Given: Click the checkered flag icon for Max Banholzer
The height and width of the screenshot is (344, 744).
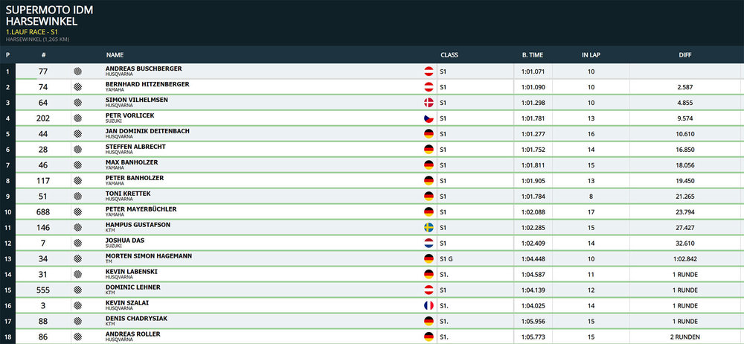Looking at the screenshot, I should [78, 165].
